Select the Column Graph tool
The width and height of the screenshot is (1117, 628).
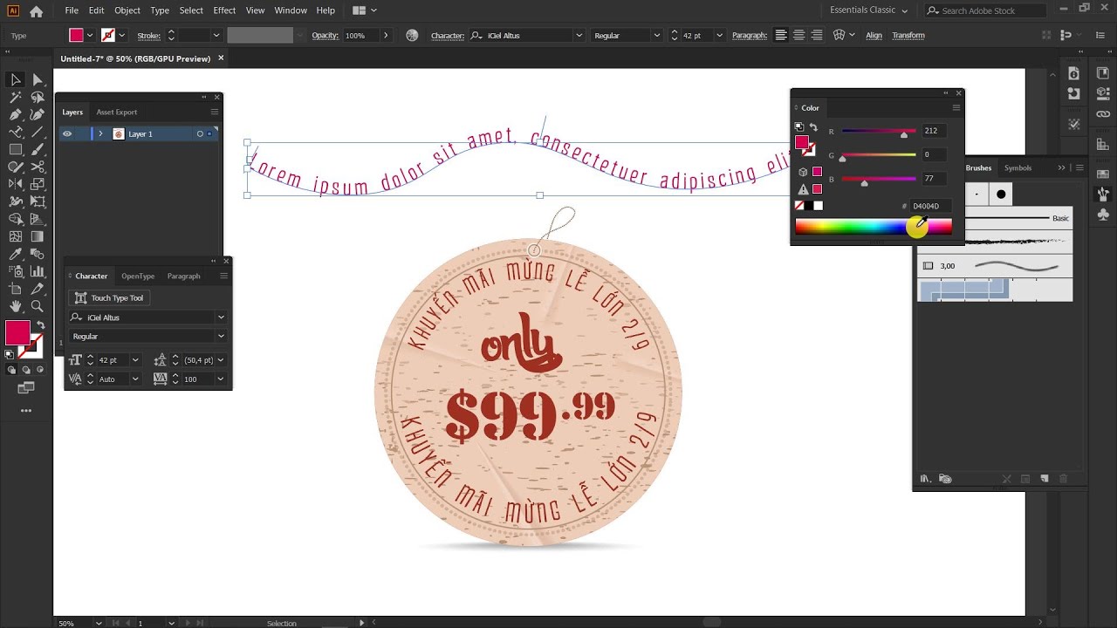tap(38, 271)
